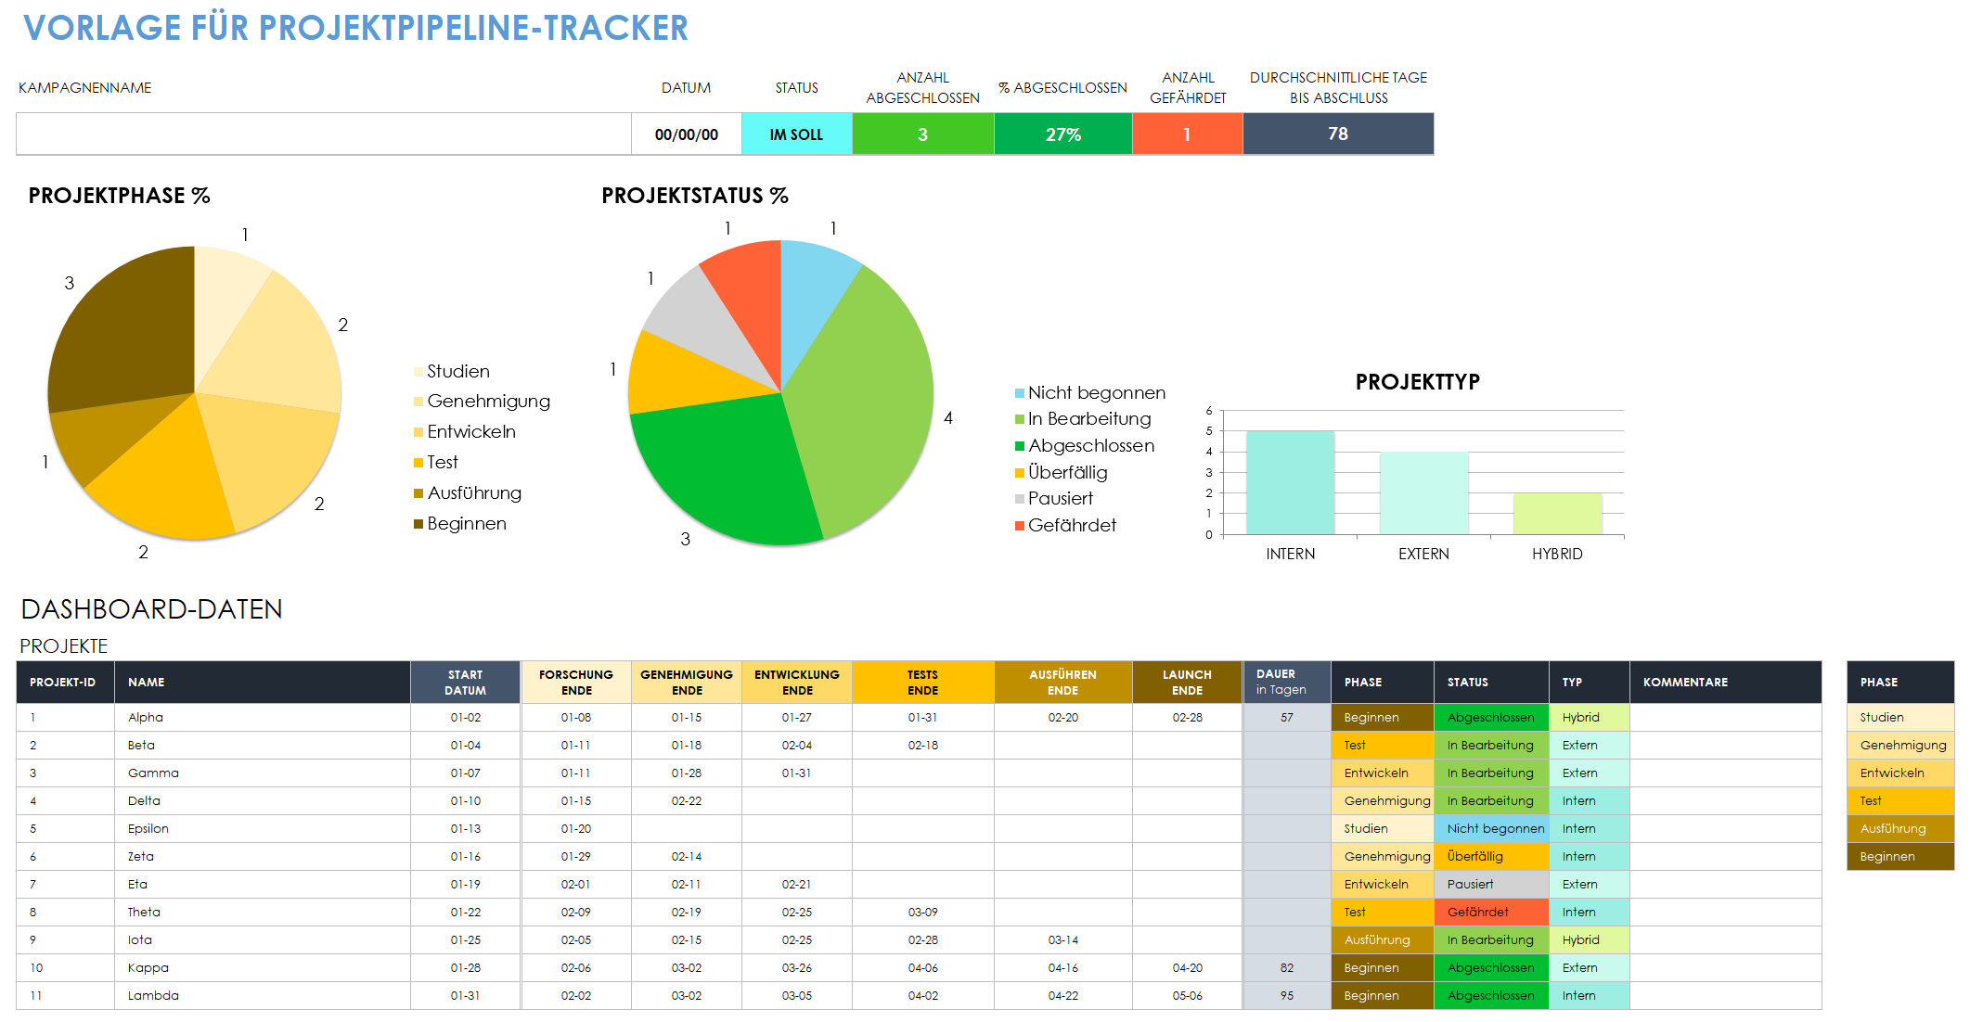Click the Iota row Ausführen Ende 03-14
This screenshot has width=1970, height=1022.
click(x=1063, y=940)
